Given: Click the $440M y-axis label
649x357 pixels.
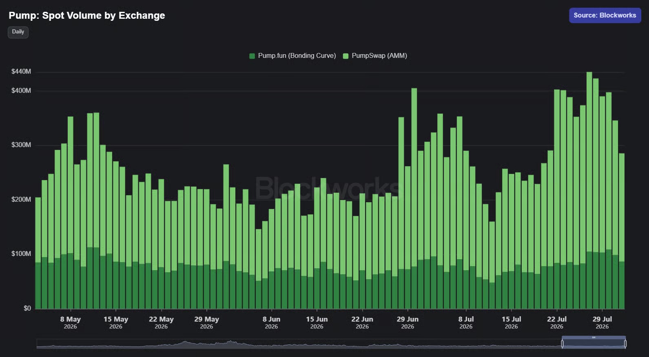Looking at the screenshot, I should click(x=21, y=71).
